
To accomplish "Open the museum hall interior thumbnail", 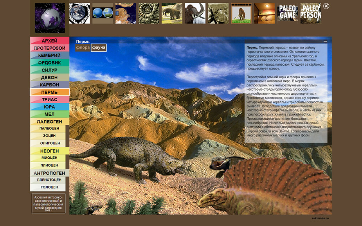I will coord(265,14).
